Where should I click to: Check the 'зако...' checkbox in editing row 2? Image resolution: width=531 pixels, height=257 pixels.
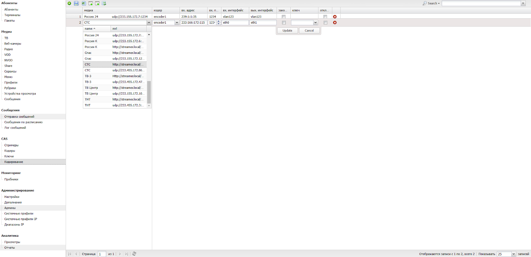[x=284, y=23]
